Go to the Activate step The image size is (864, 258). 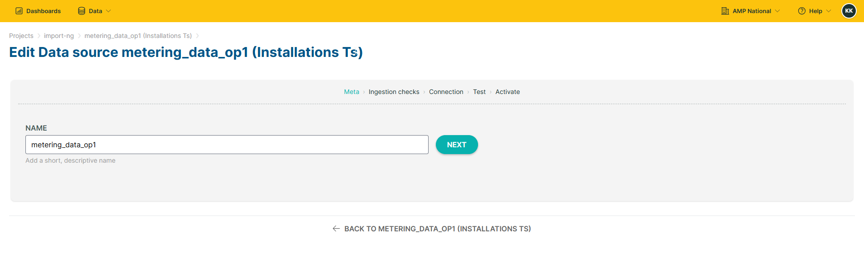coord(508,92)
